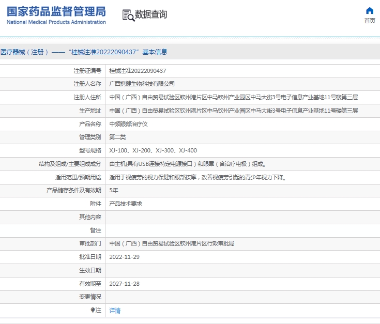The image size is (380, 324).
Task: Click the 备注 label
Action: [x=96, y=230]
